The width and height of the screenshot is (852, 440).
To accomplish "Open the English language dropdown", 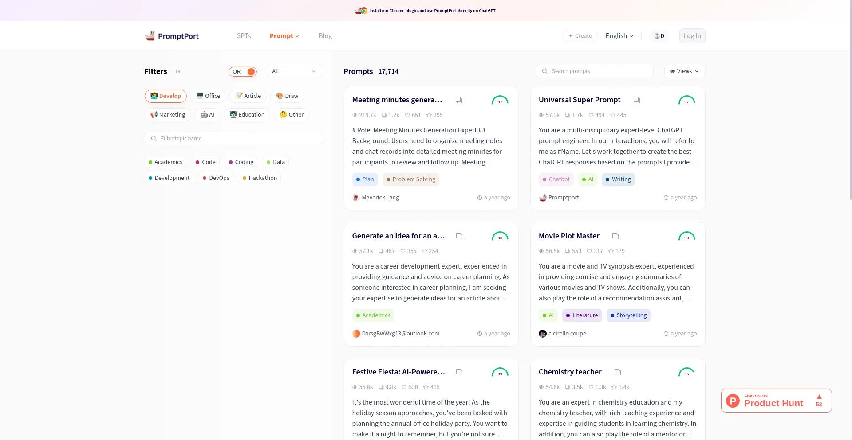I will [x=619, y=36].
